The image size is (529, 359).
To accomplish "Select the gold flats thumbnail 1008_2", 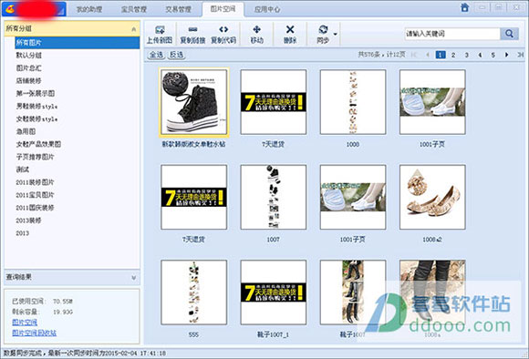I will pos(432,197).
